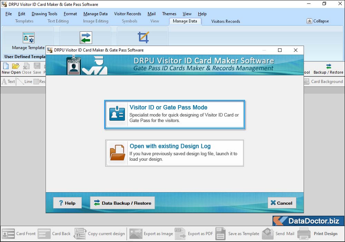The width and height of the screenshot is (345, 242).
Task: Restore down the main application window
Action: point(324,4)
